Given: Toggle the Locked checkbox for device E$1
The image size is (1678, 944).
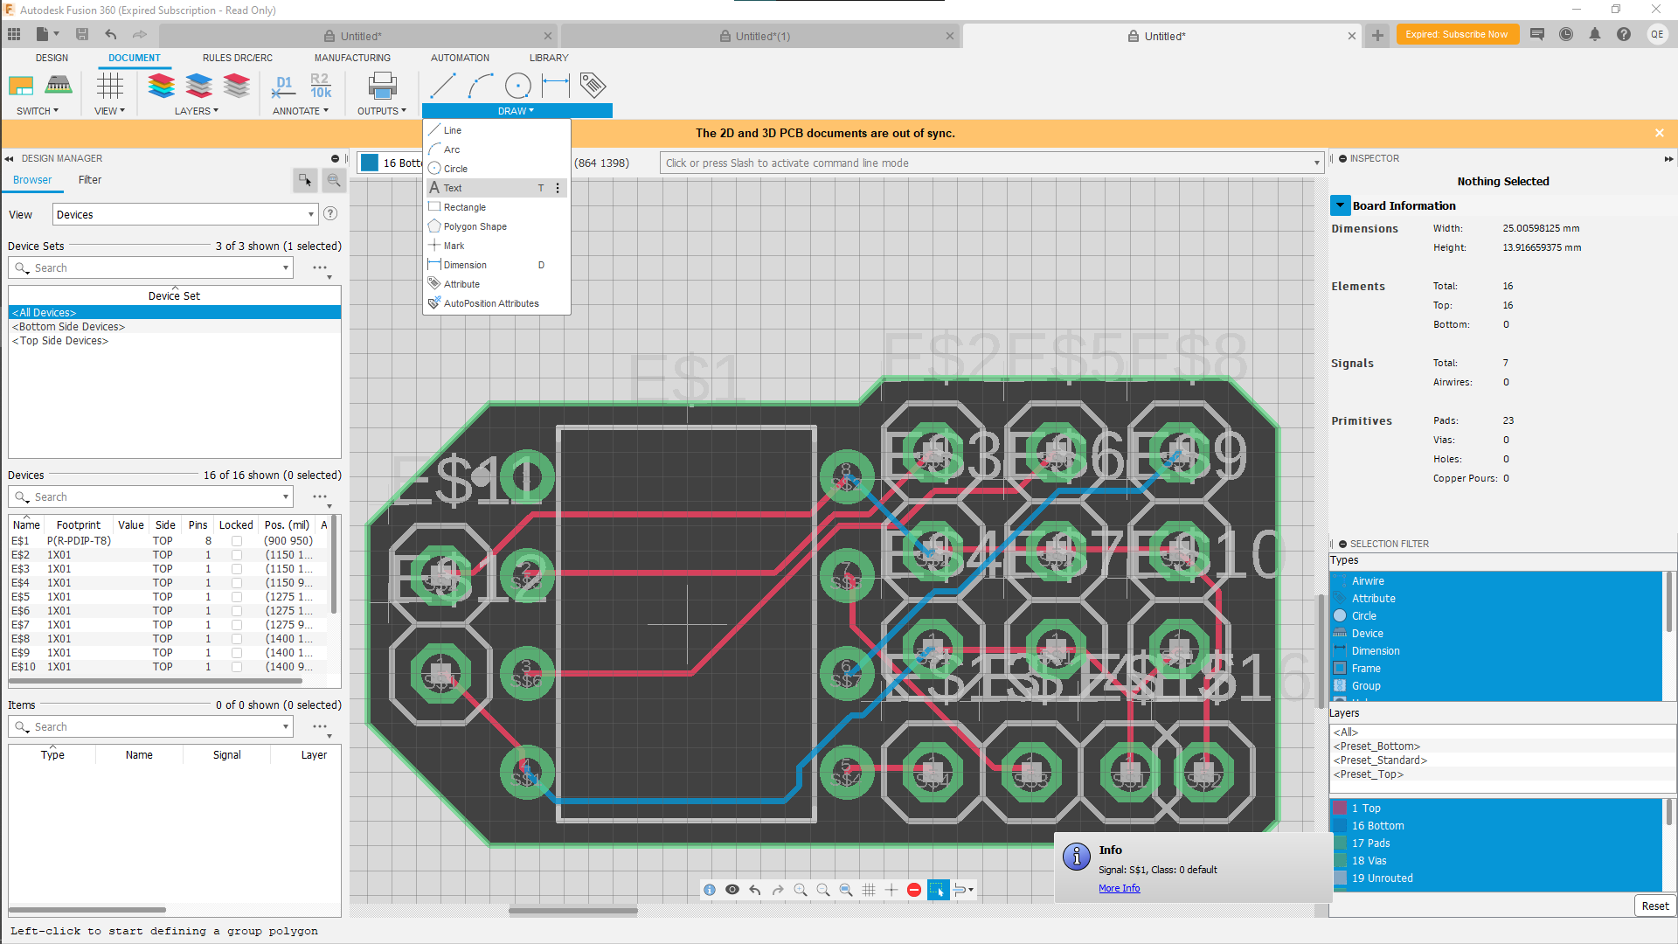Looking at the screenshot, I should point(237,540).
